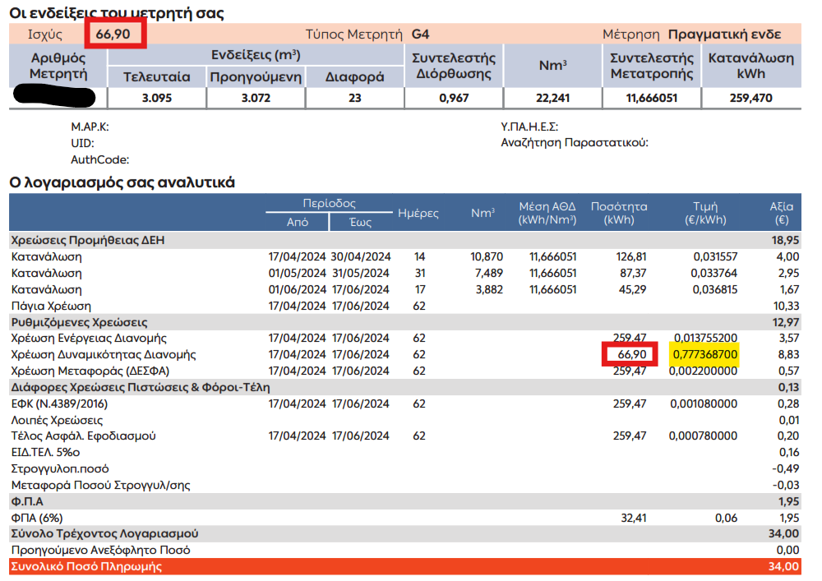Click the "Χρεώσεις Προμήθειας ΔΕΗ" section row
The width and height of the screenshot is (822, 581).
404,241
